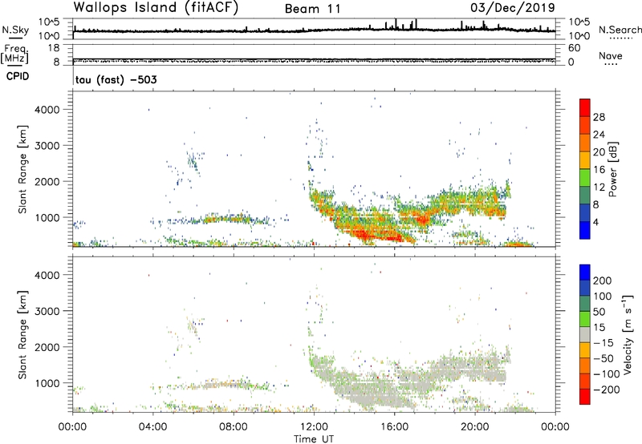Pick the gray -15 to 15 Velocity swatch
This screenshot has width=642, height=444.
pyautogui.click(x=585, y=334)
